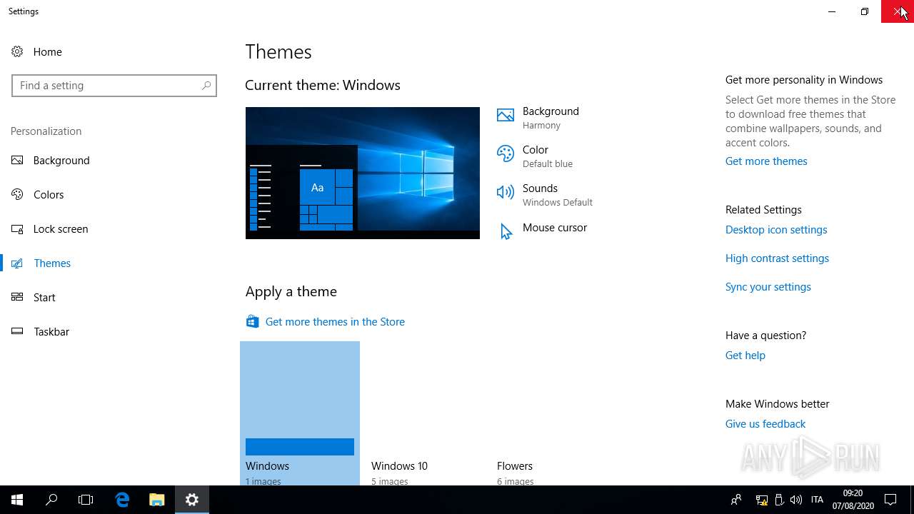Click the taskbar clock 09:20
Viewport: 914px width, 514px height.
coord(853,500)
